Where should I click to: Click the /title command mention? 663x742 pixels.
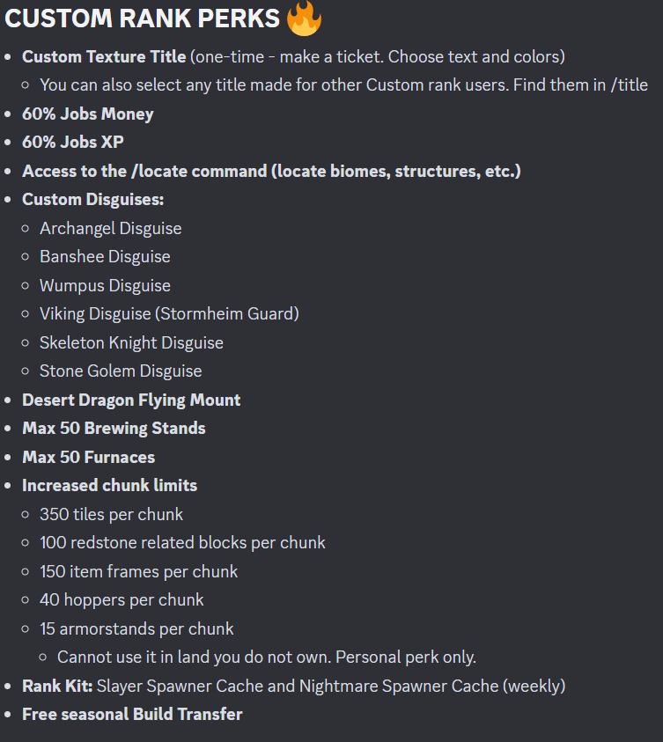tap(630, 85)
